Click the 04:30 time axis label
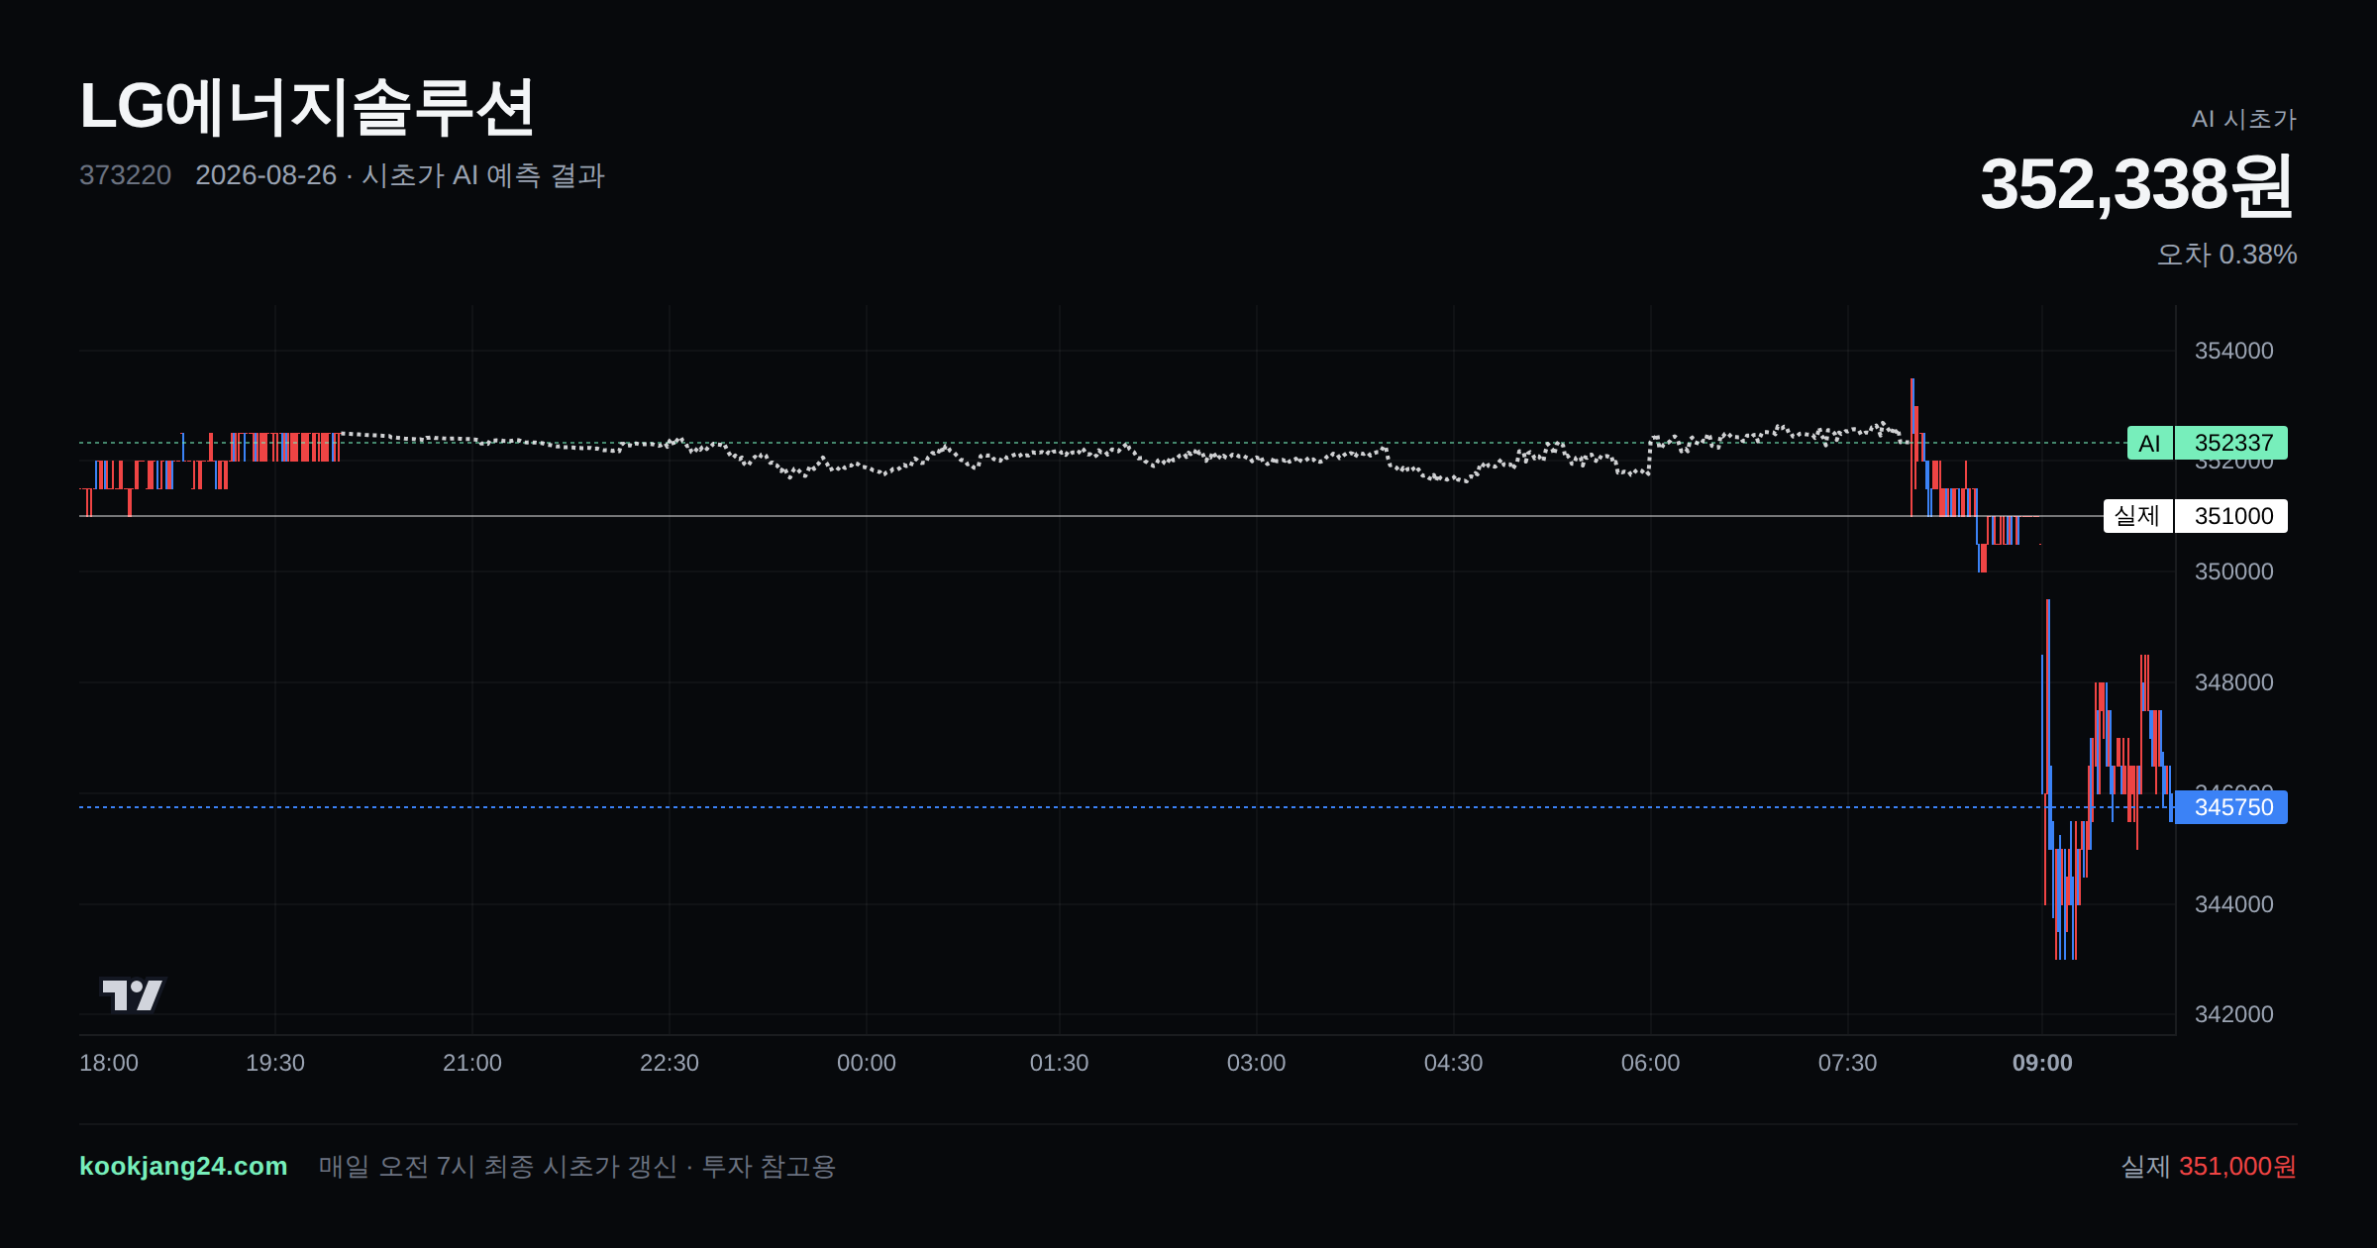 1454,1063
